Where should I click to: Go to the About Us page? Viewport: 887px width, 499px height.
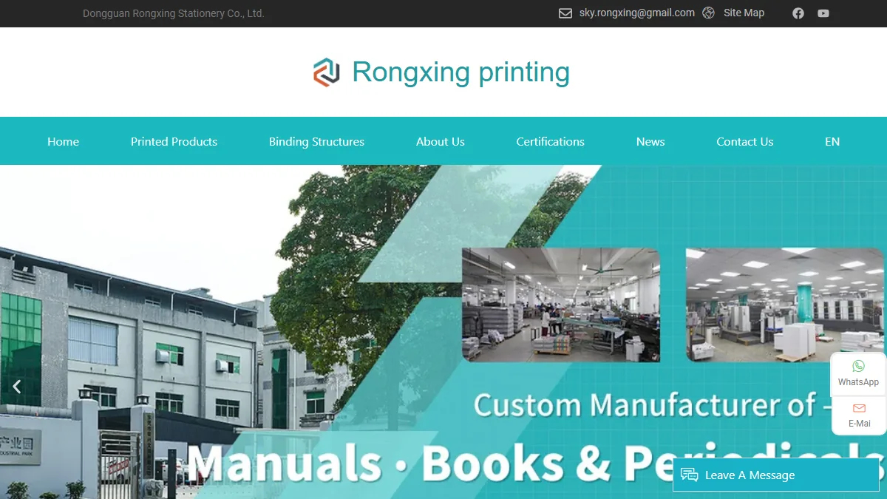(x=441, y=141)
